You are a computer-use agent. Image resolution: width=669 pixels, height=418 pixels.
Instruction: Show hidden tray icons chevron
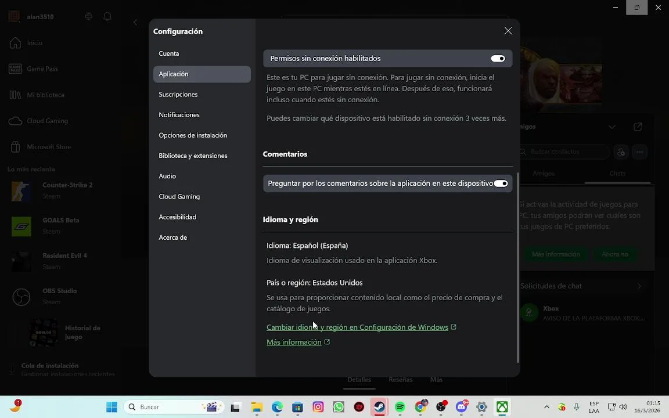pyautogui.click(x=546, y=407)
